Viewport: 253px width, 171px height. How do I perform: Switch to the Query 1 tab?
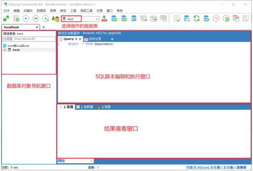pos(70,39)
